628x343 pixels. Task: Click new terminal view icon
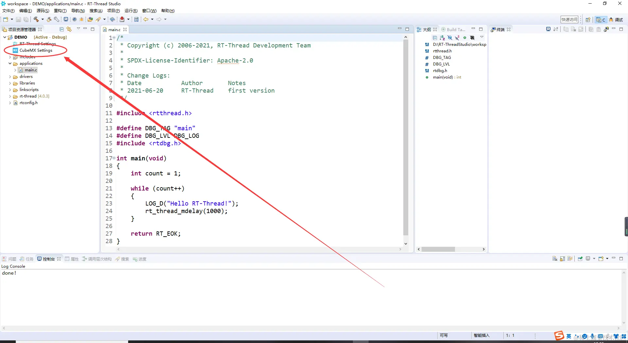(606, 29)
